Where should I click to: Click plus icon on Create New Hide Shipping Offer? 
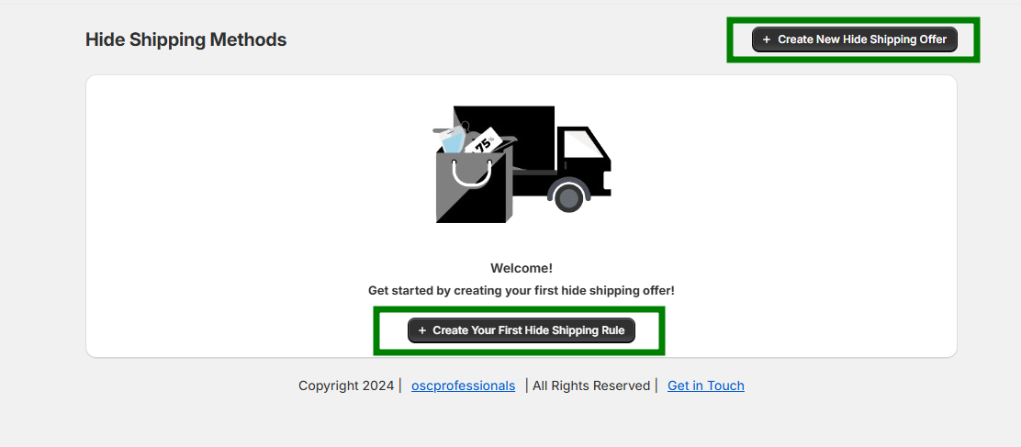[767, 39]
